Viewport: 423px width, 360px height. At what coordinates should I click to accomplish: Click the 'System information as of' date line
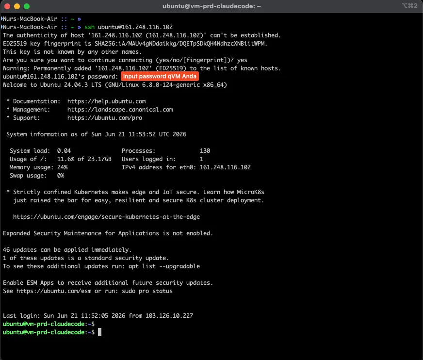pyautogui.click(x=97, y=134)
